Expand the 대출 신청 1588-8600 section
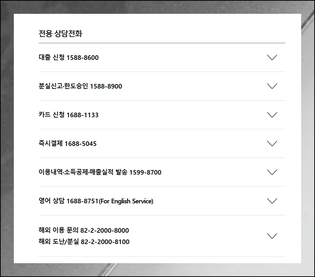The image size is (315, 277). pos(272,57)
